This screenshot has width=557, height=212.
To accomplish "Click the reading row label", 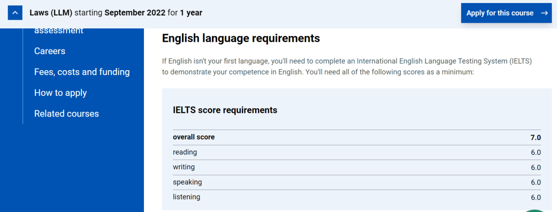I will click(185, 152).
